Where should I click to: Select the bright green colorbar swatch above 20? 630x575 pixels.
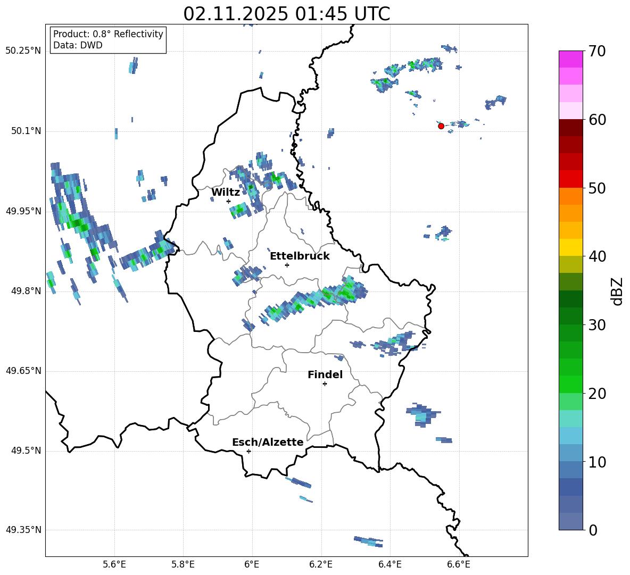point(571,384)
